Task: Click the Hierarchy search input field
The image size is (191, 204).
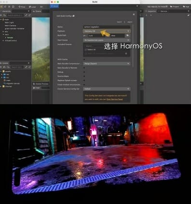Action: coord(15,15)
